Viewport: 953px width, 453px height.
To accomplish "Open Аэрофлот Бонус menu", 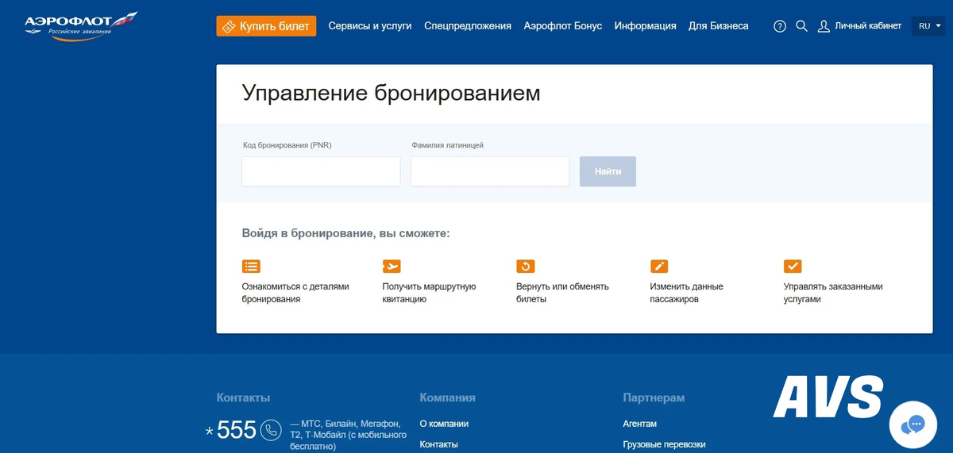I will 563,26.
